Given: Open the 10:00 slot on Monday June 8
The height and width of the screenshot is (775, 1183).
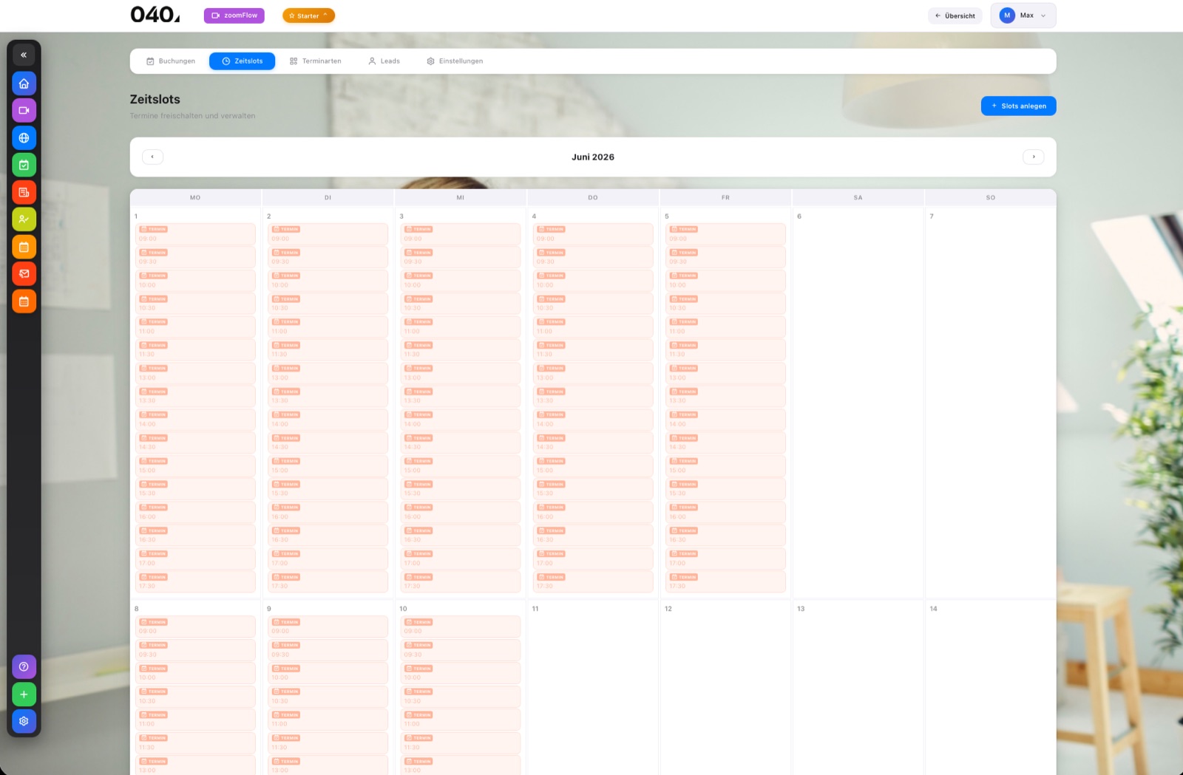Looking at the screenshot, I should 195,674.
